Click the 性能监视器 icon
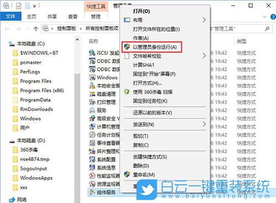 point(92,176)
